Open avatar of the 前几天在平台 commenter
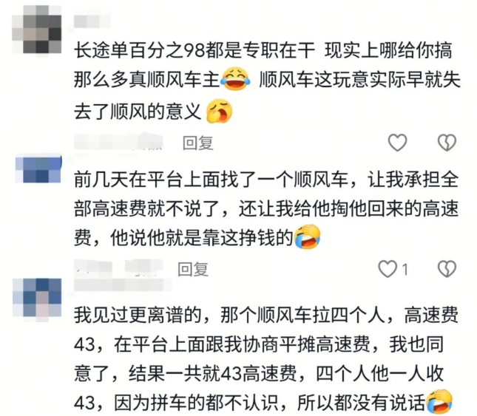The image size is (477, 416). pos(38,168)
